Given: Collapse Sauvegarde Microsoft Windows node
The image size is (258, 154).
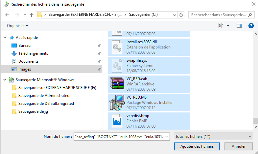Looking at the screenshot, I should click(5, 80).
